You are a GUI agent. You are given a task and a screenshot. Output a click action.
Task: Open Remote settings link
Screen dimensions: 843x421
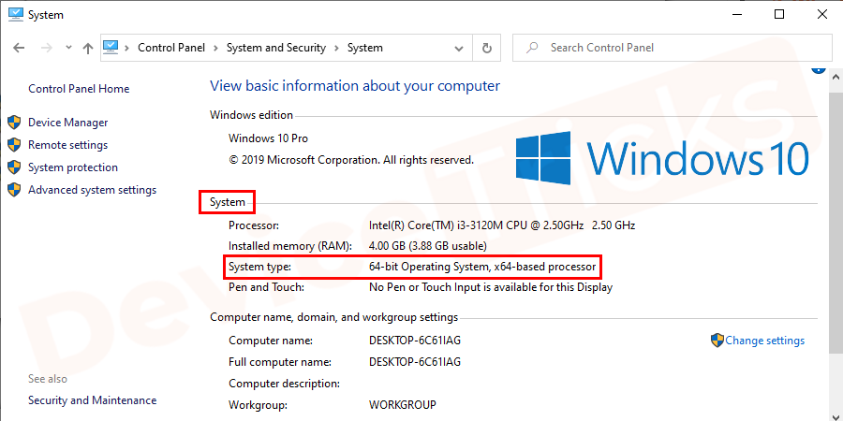pyautogui.click(x=67, y=145)
